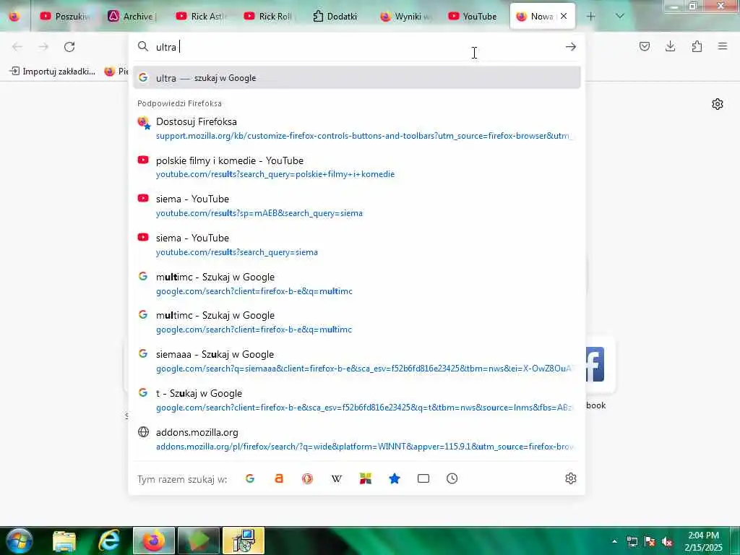Open new tab page settings gear
Screen dimensions: 740x555
718,104
